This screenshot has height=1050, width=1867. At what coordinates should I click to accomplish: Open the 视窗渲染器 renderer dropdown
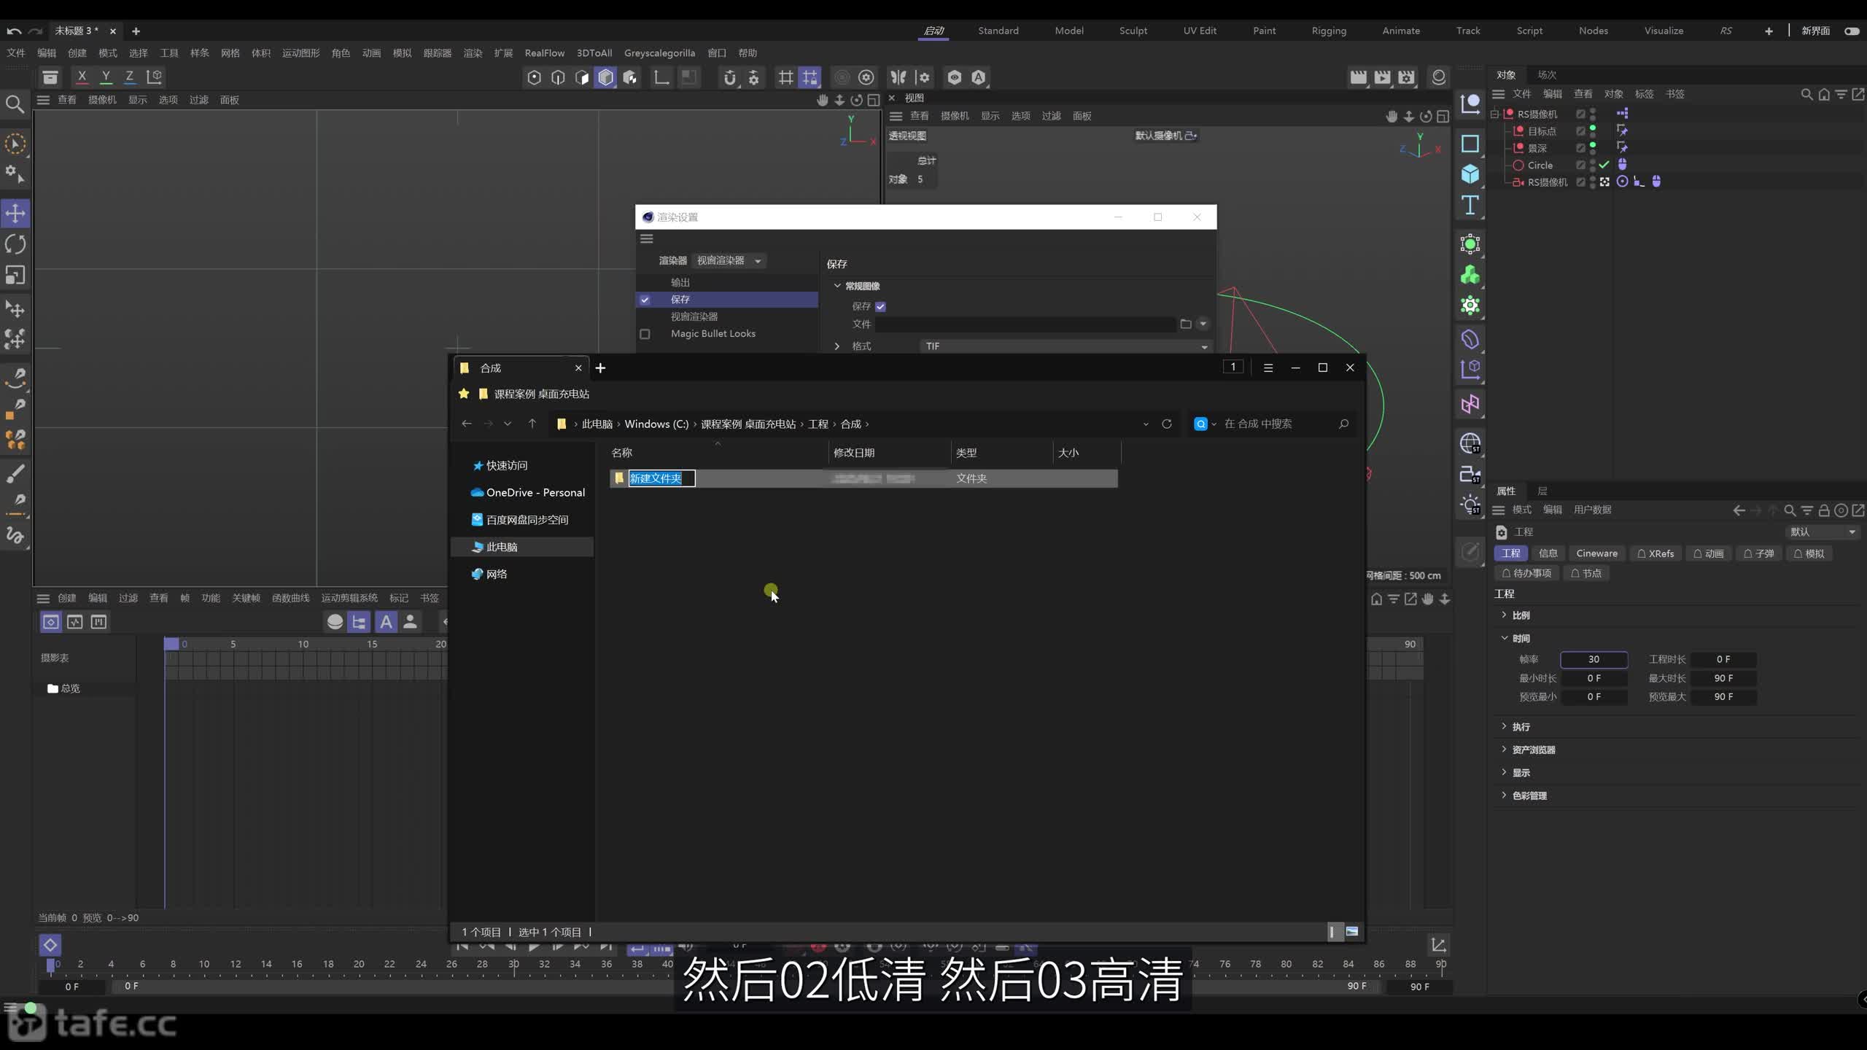coord(728,260)
